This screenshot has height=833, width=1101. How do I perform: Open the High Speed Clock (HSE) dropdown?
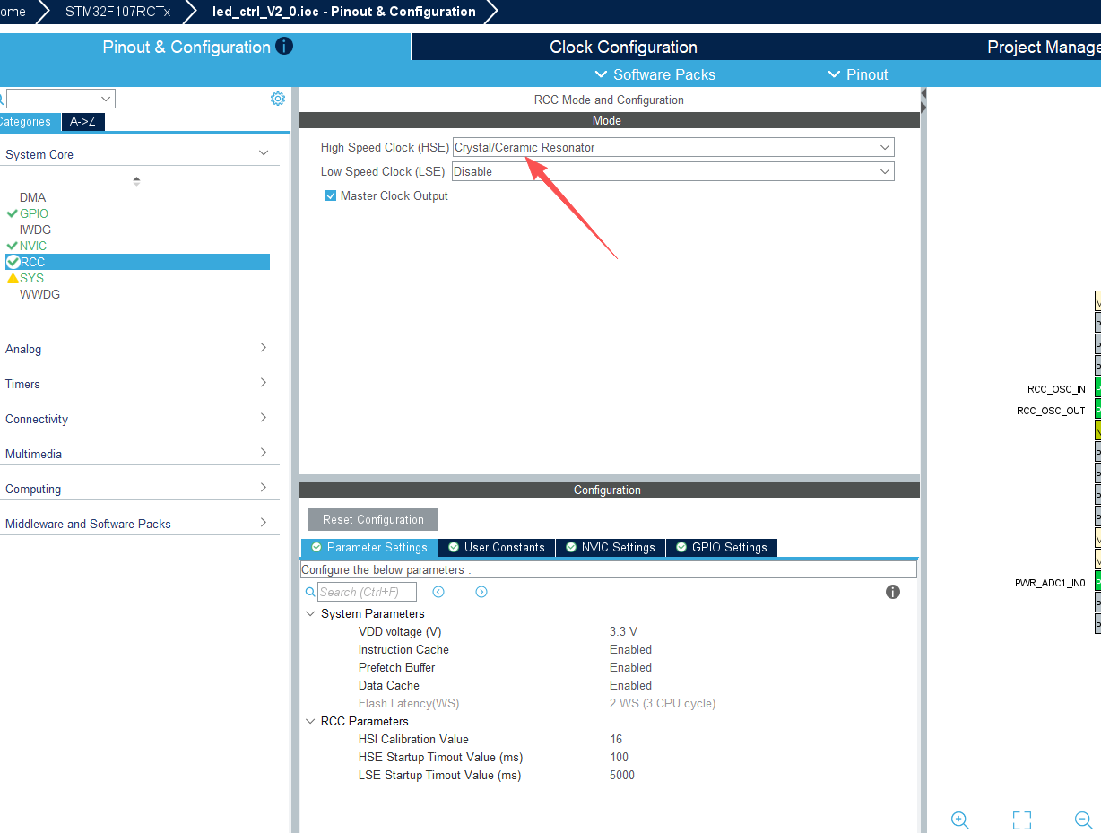pos(673,147)
